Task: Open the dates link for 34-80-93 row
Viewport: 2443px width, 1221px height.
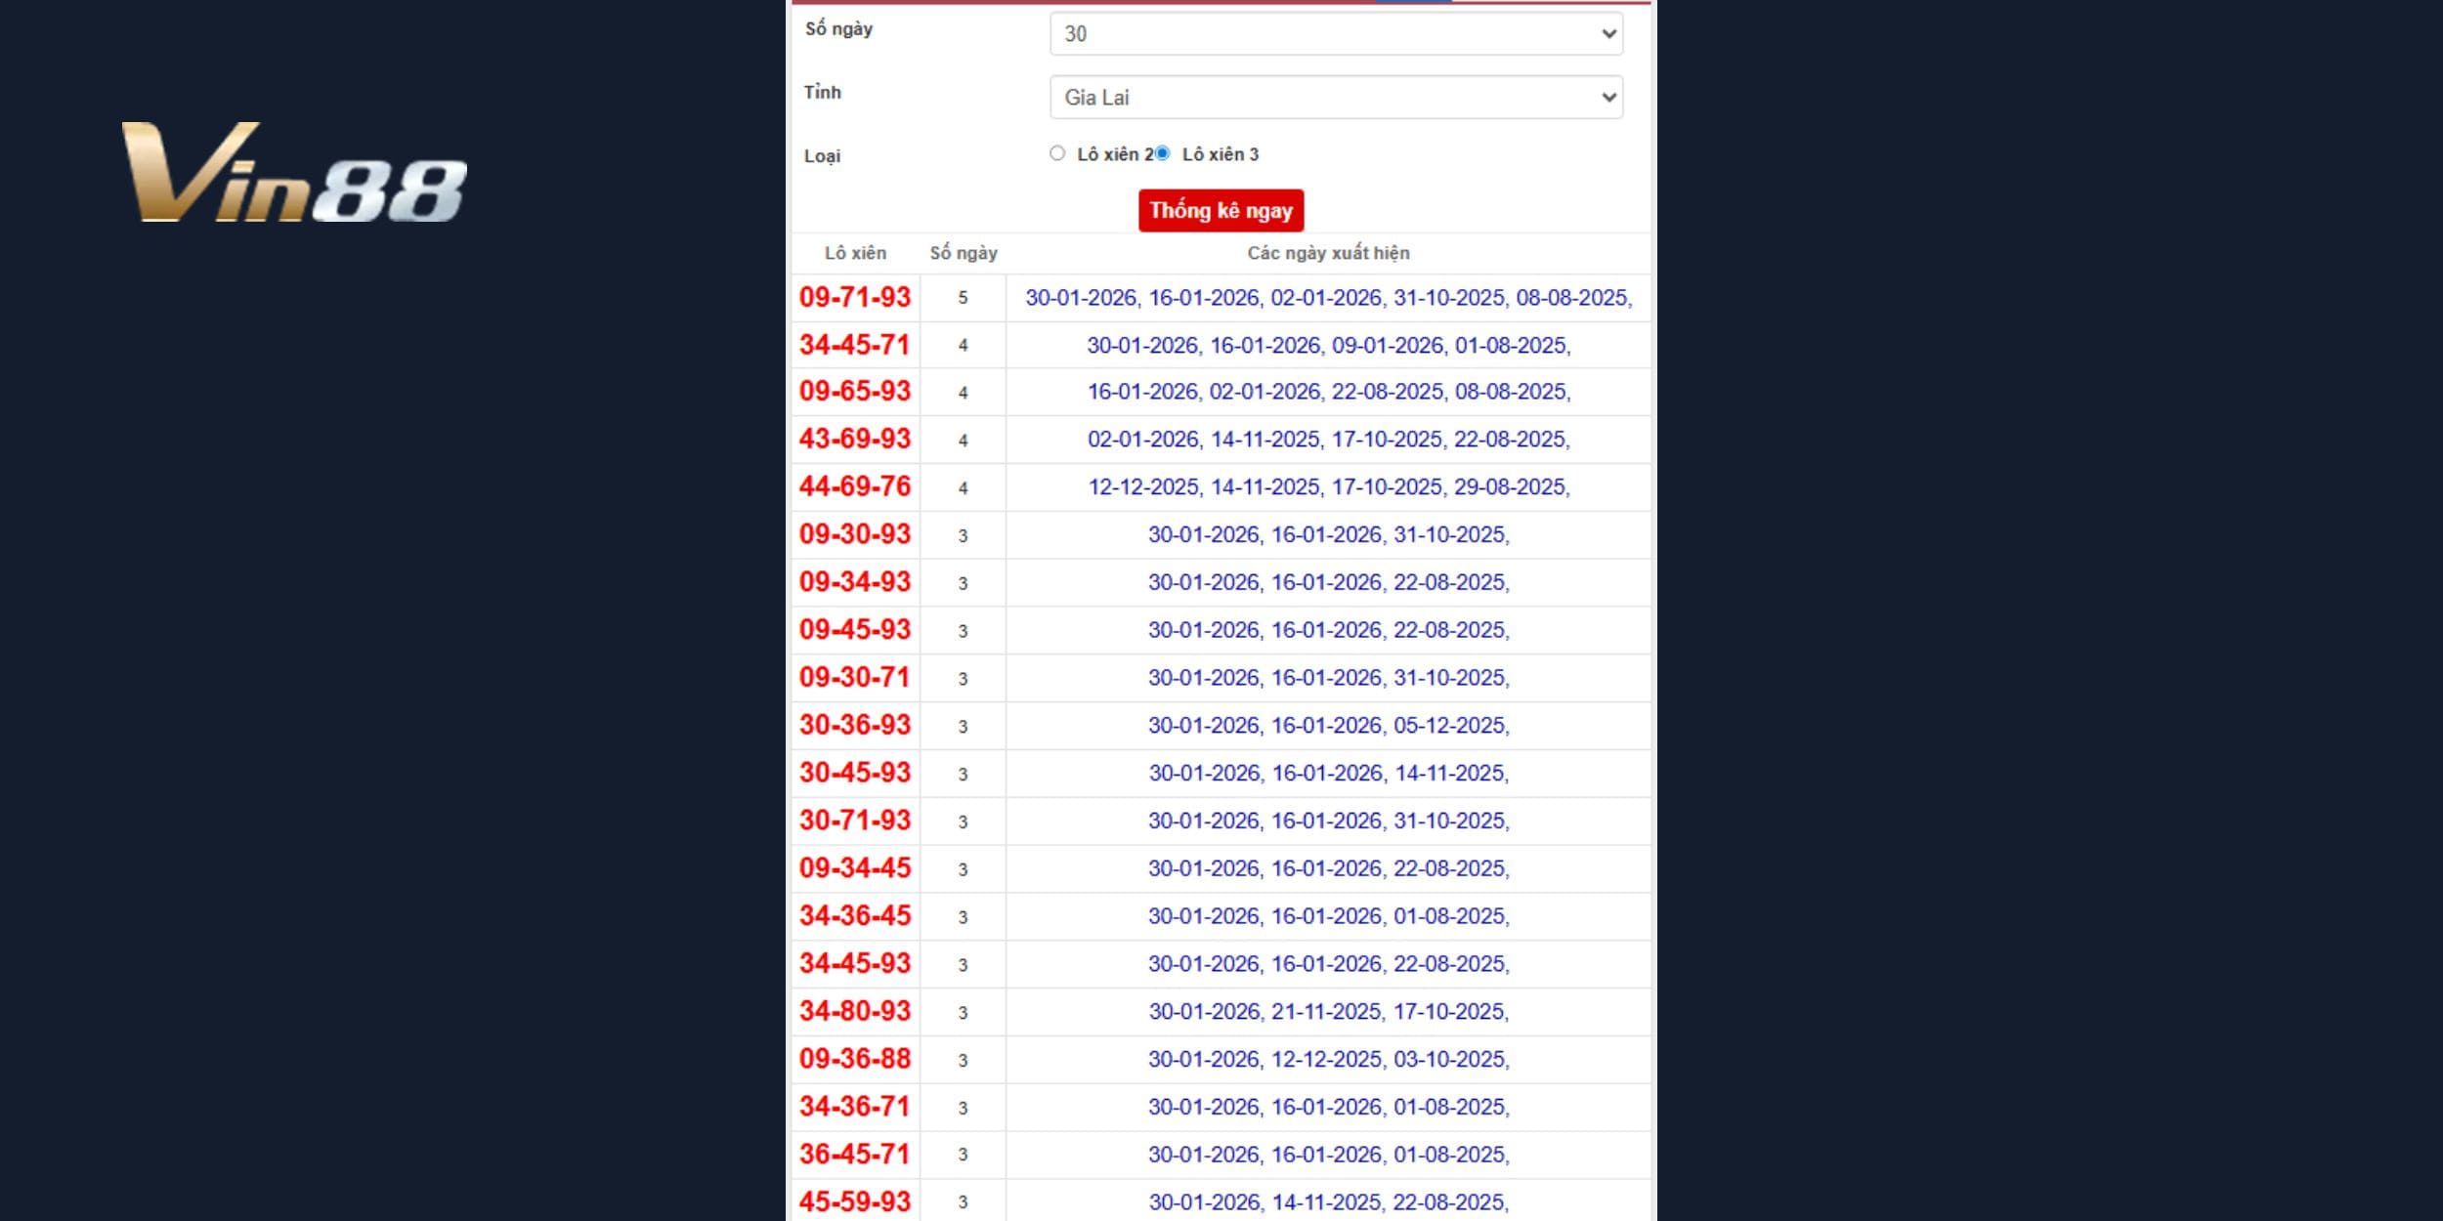Action: coord(1328,1012)
